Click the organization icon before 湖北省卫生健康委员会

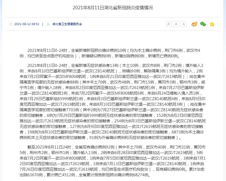(48, 24)
